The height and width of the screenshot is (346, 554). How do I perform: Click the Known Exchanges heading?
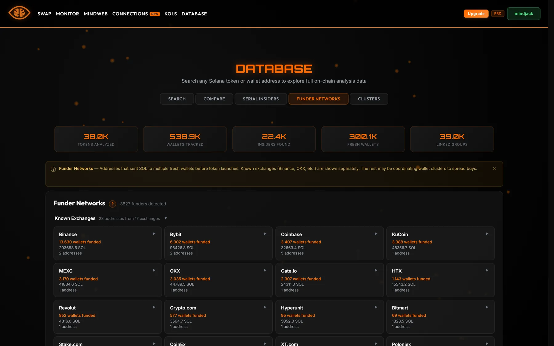tap(75, 218)
